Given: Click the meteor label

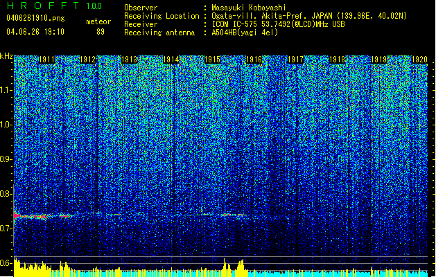Looking at the screenshot, I should pos(98,21).
